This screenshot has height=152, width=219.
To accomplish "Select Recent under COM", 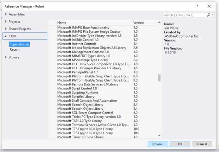I will click(15, 49).
